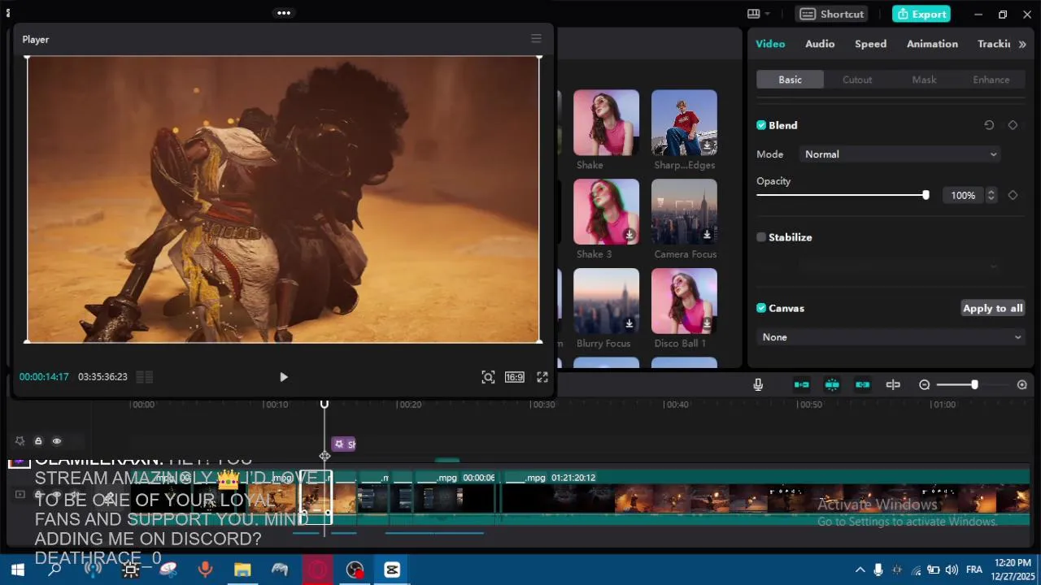Select the highlighted clip on main track
The height and width of the screenshot is (585, 1041).
pyautogui.click(x=316, y=497)
